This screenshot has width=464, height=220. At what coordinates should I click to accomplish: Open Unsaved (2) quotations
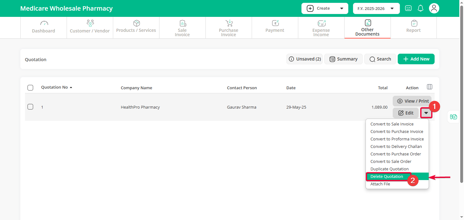pos(305,59)
